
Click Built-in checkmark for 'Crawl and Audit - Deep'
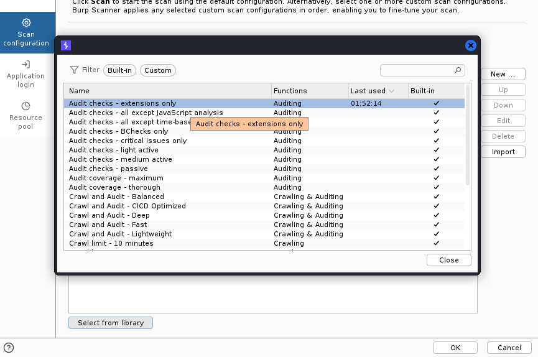(x=437, y=215)
